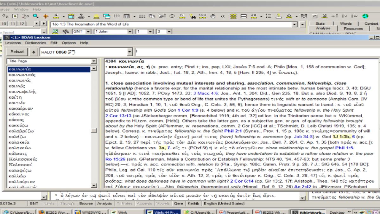
Task: Open the Lexicons menu
Action: tap(13, 43)
